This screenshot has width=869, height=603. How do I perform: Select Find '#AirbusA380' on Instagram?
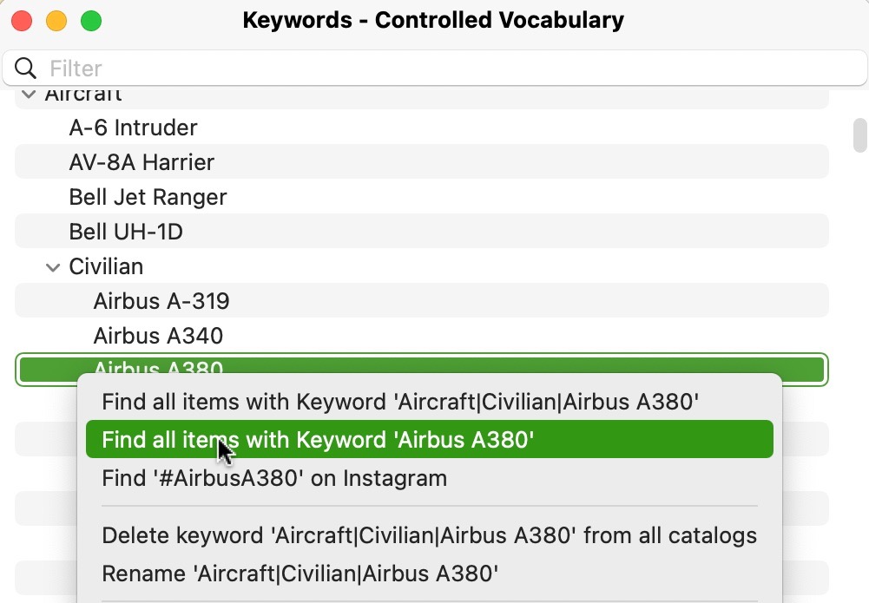(x=274, y=478)
